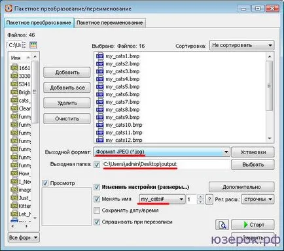Click the file icon for Clear
This screenshot has width=284, height=251.
point(14,109)
